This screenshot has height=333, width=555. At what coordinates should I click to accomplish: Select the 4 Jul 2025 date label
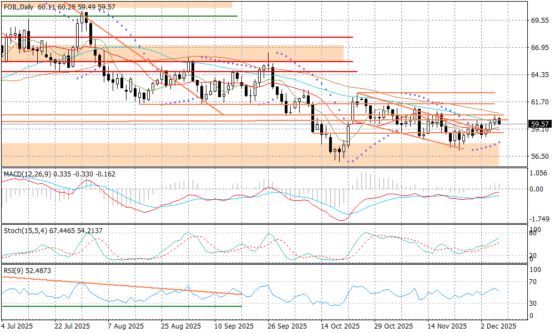tap(18, 326)
